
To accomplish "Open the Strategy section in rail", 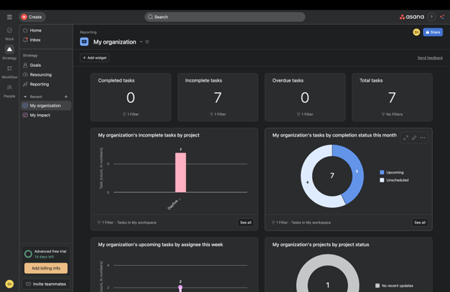I will [x=10, y=53].
